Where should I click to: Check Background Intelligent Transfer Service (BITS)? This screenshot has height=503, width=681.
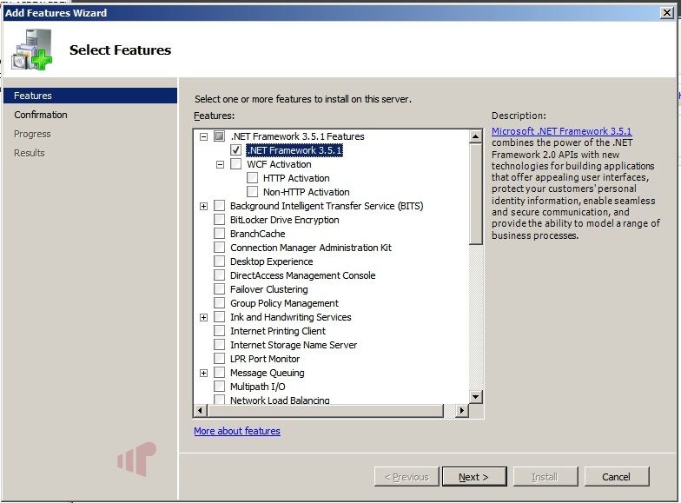tap(219, 206)
